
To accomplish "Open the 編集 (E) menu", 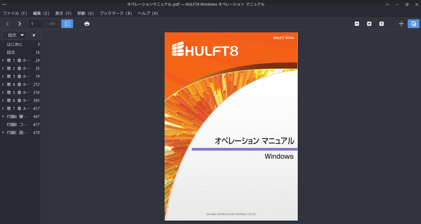I will click(x=41, y=13).
